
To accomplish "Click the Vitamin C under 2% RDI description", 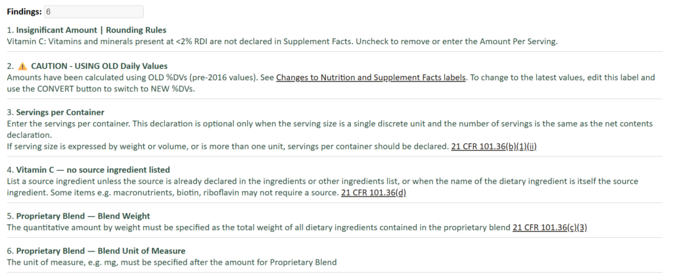I will pyautogui.click(x=281, y=41).
